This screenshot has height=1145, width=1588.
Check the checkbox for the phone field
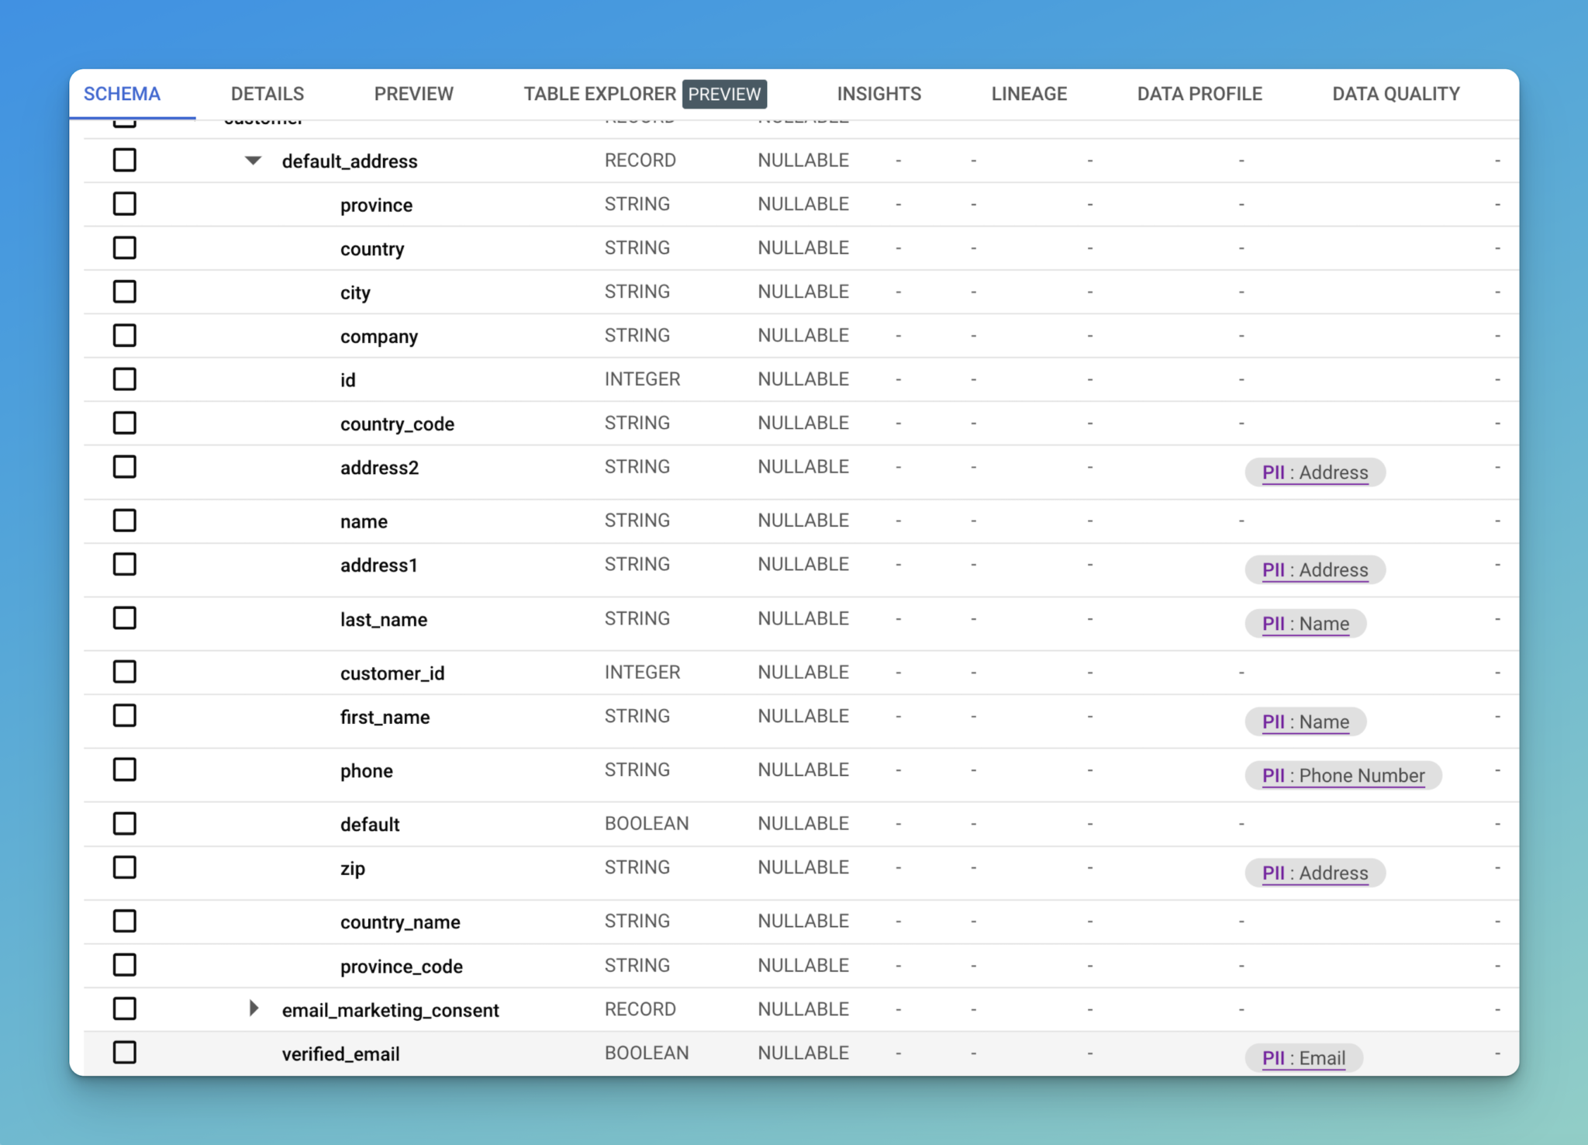tap(125, 769)
